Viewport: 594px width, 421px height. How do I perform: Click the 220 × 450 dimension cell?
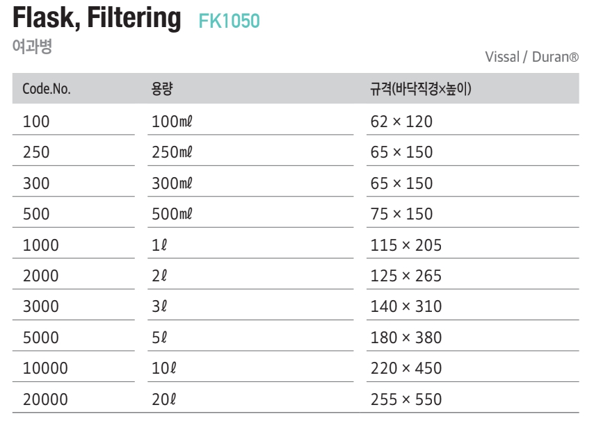pos(406,368)
